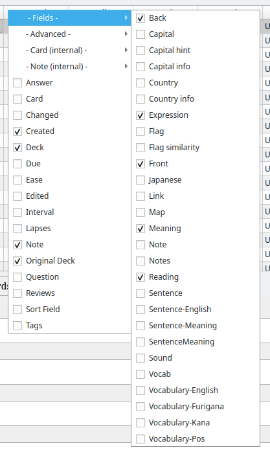
Task: Toggle the Japanese field checkbox
Action: (141, 180)
